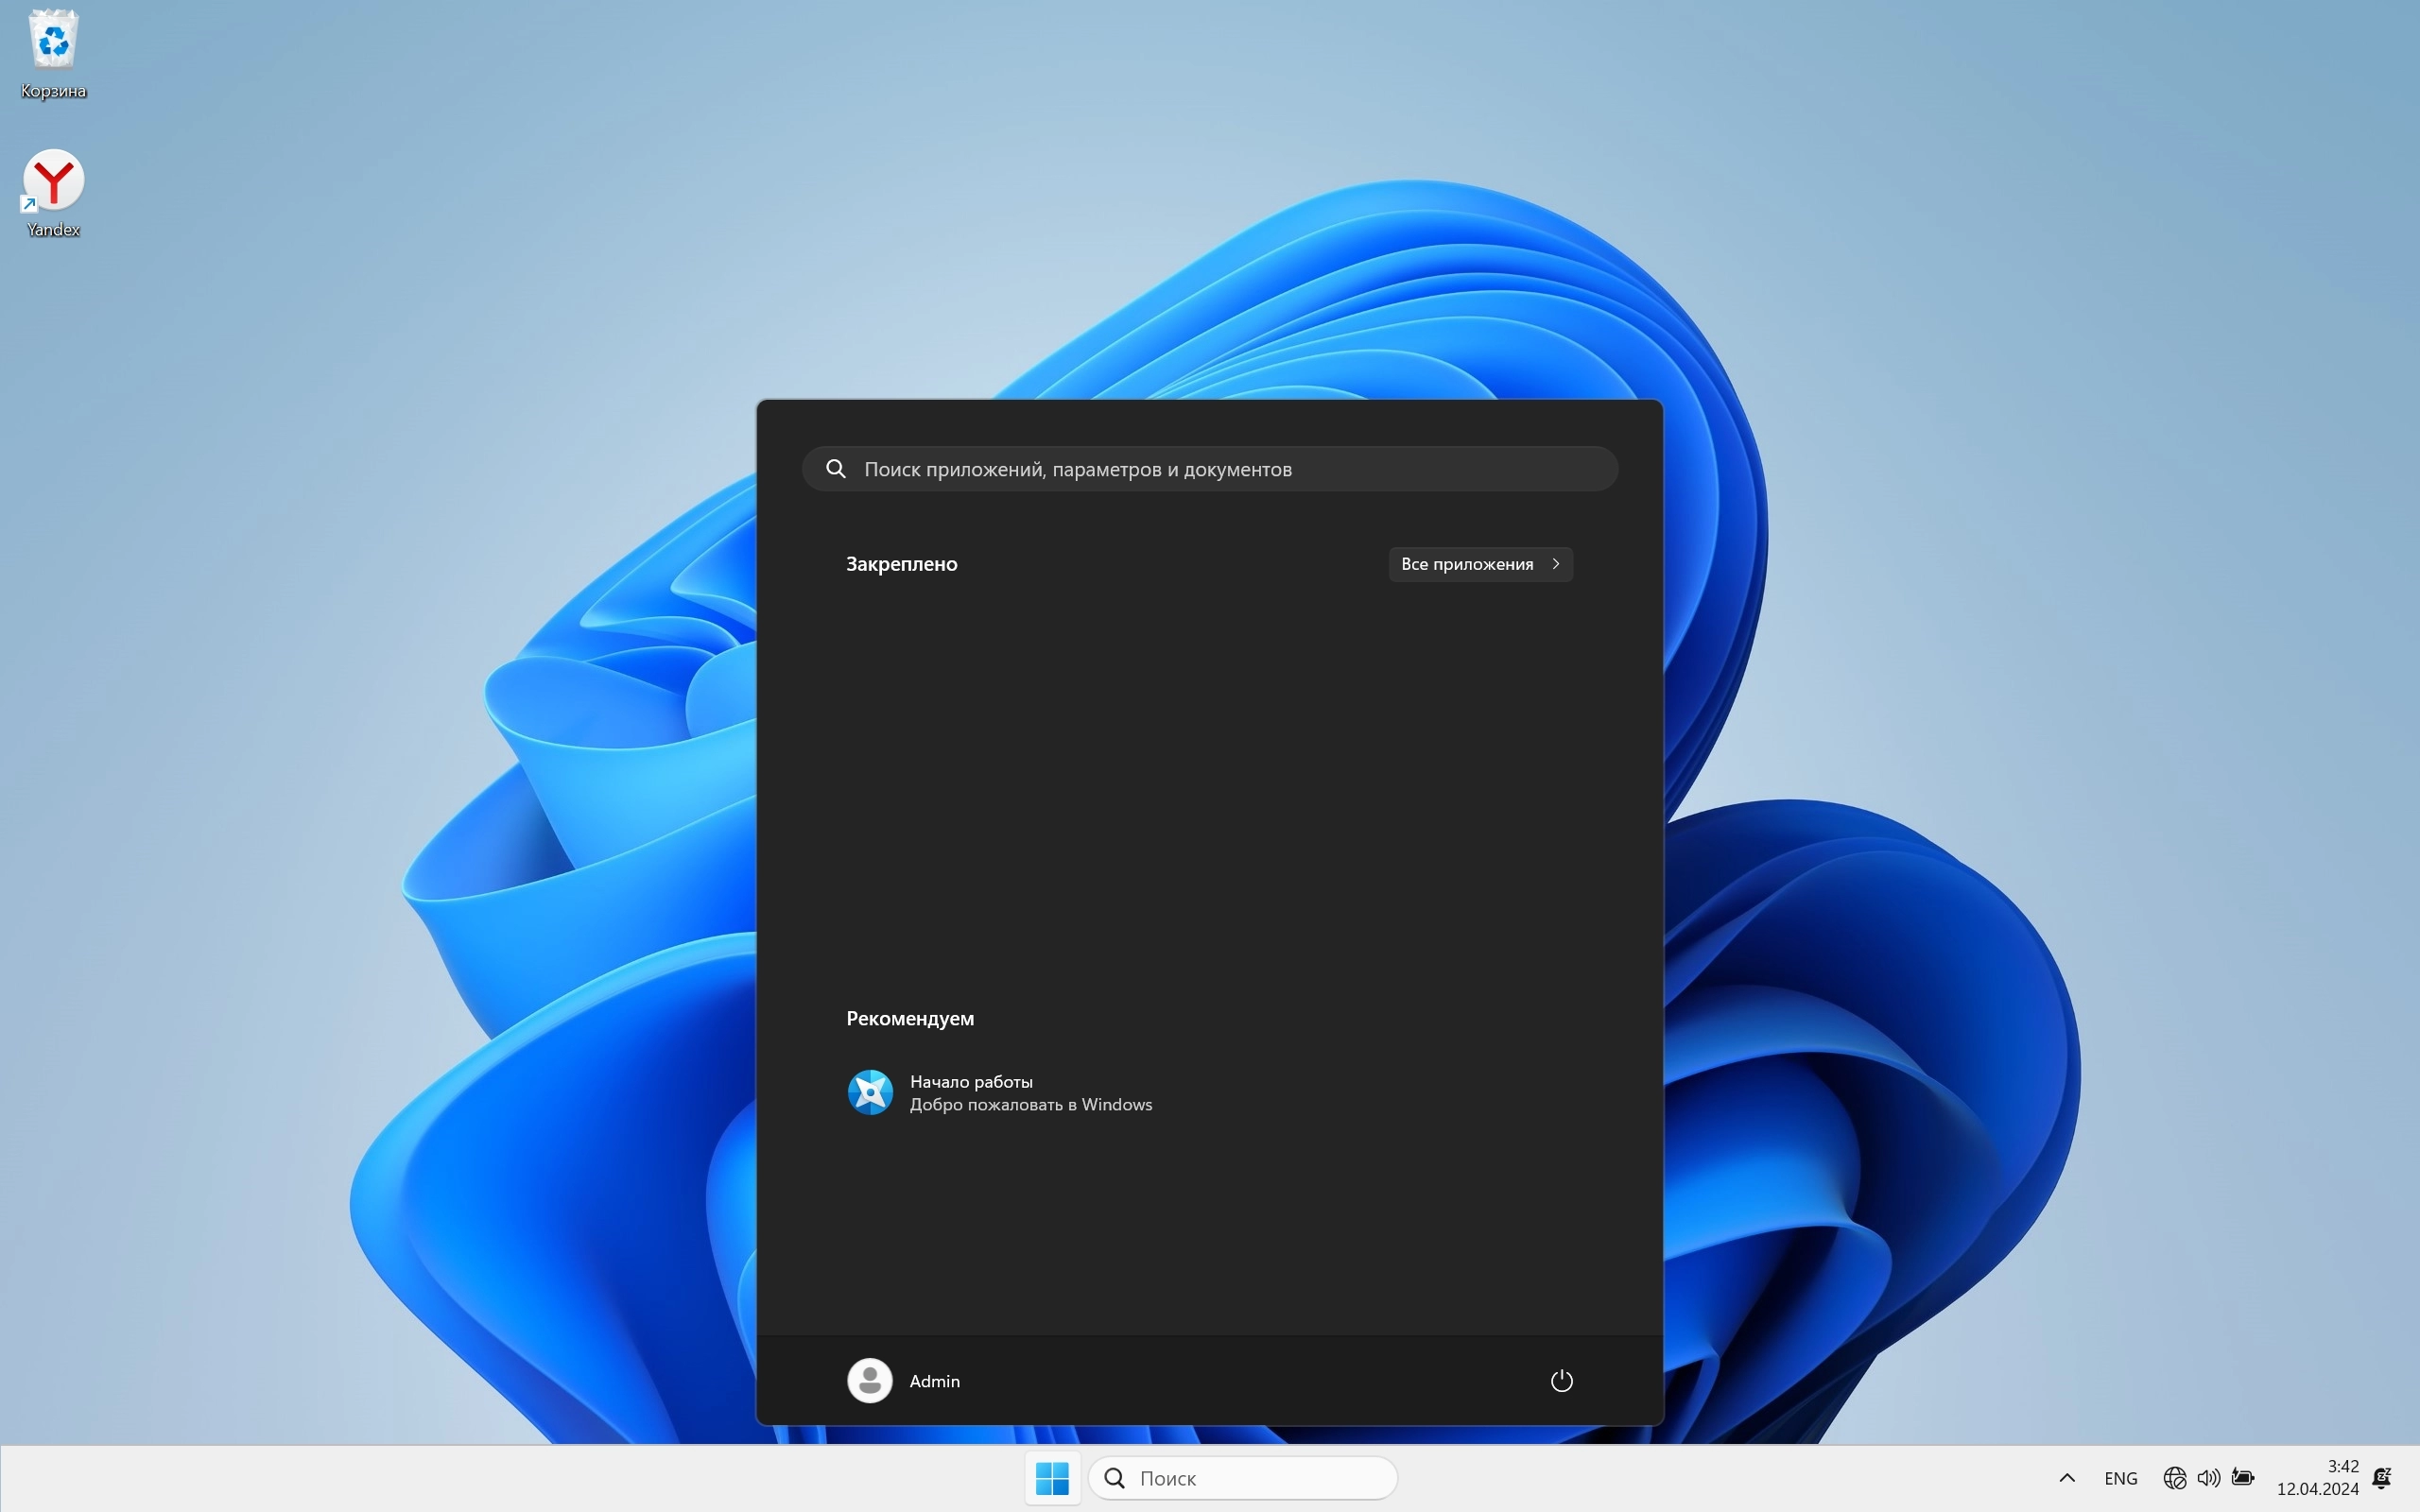Click the Admin user avatar
The width and height of the screenshot is (2420, 1512).
coord(869,1381)
